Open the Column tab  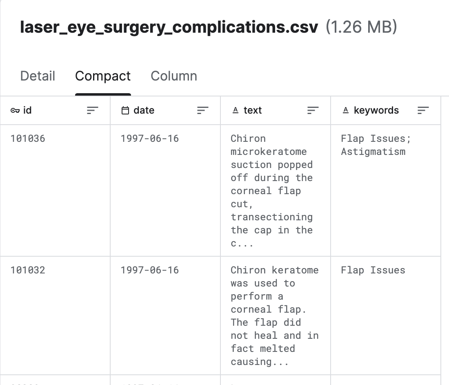[x=174, y=76]
